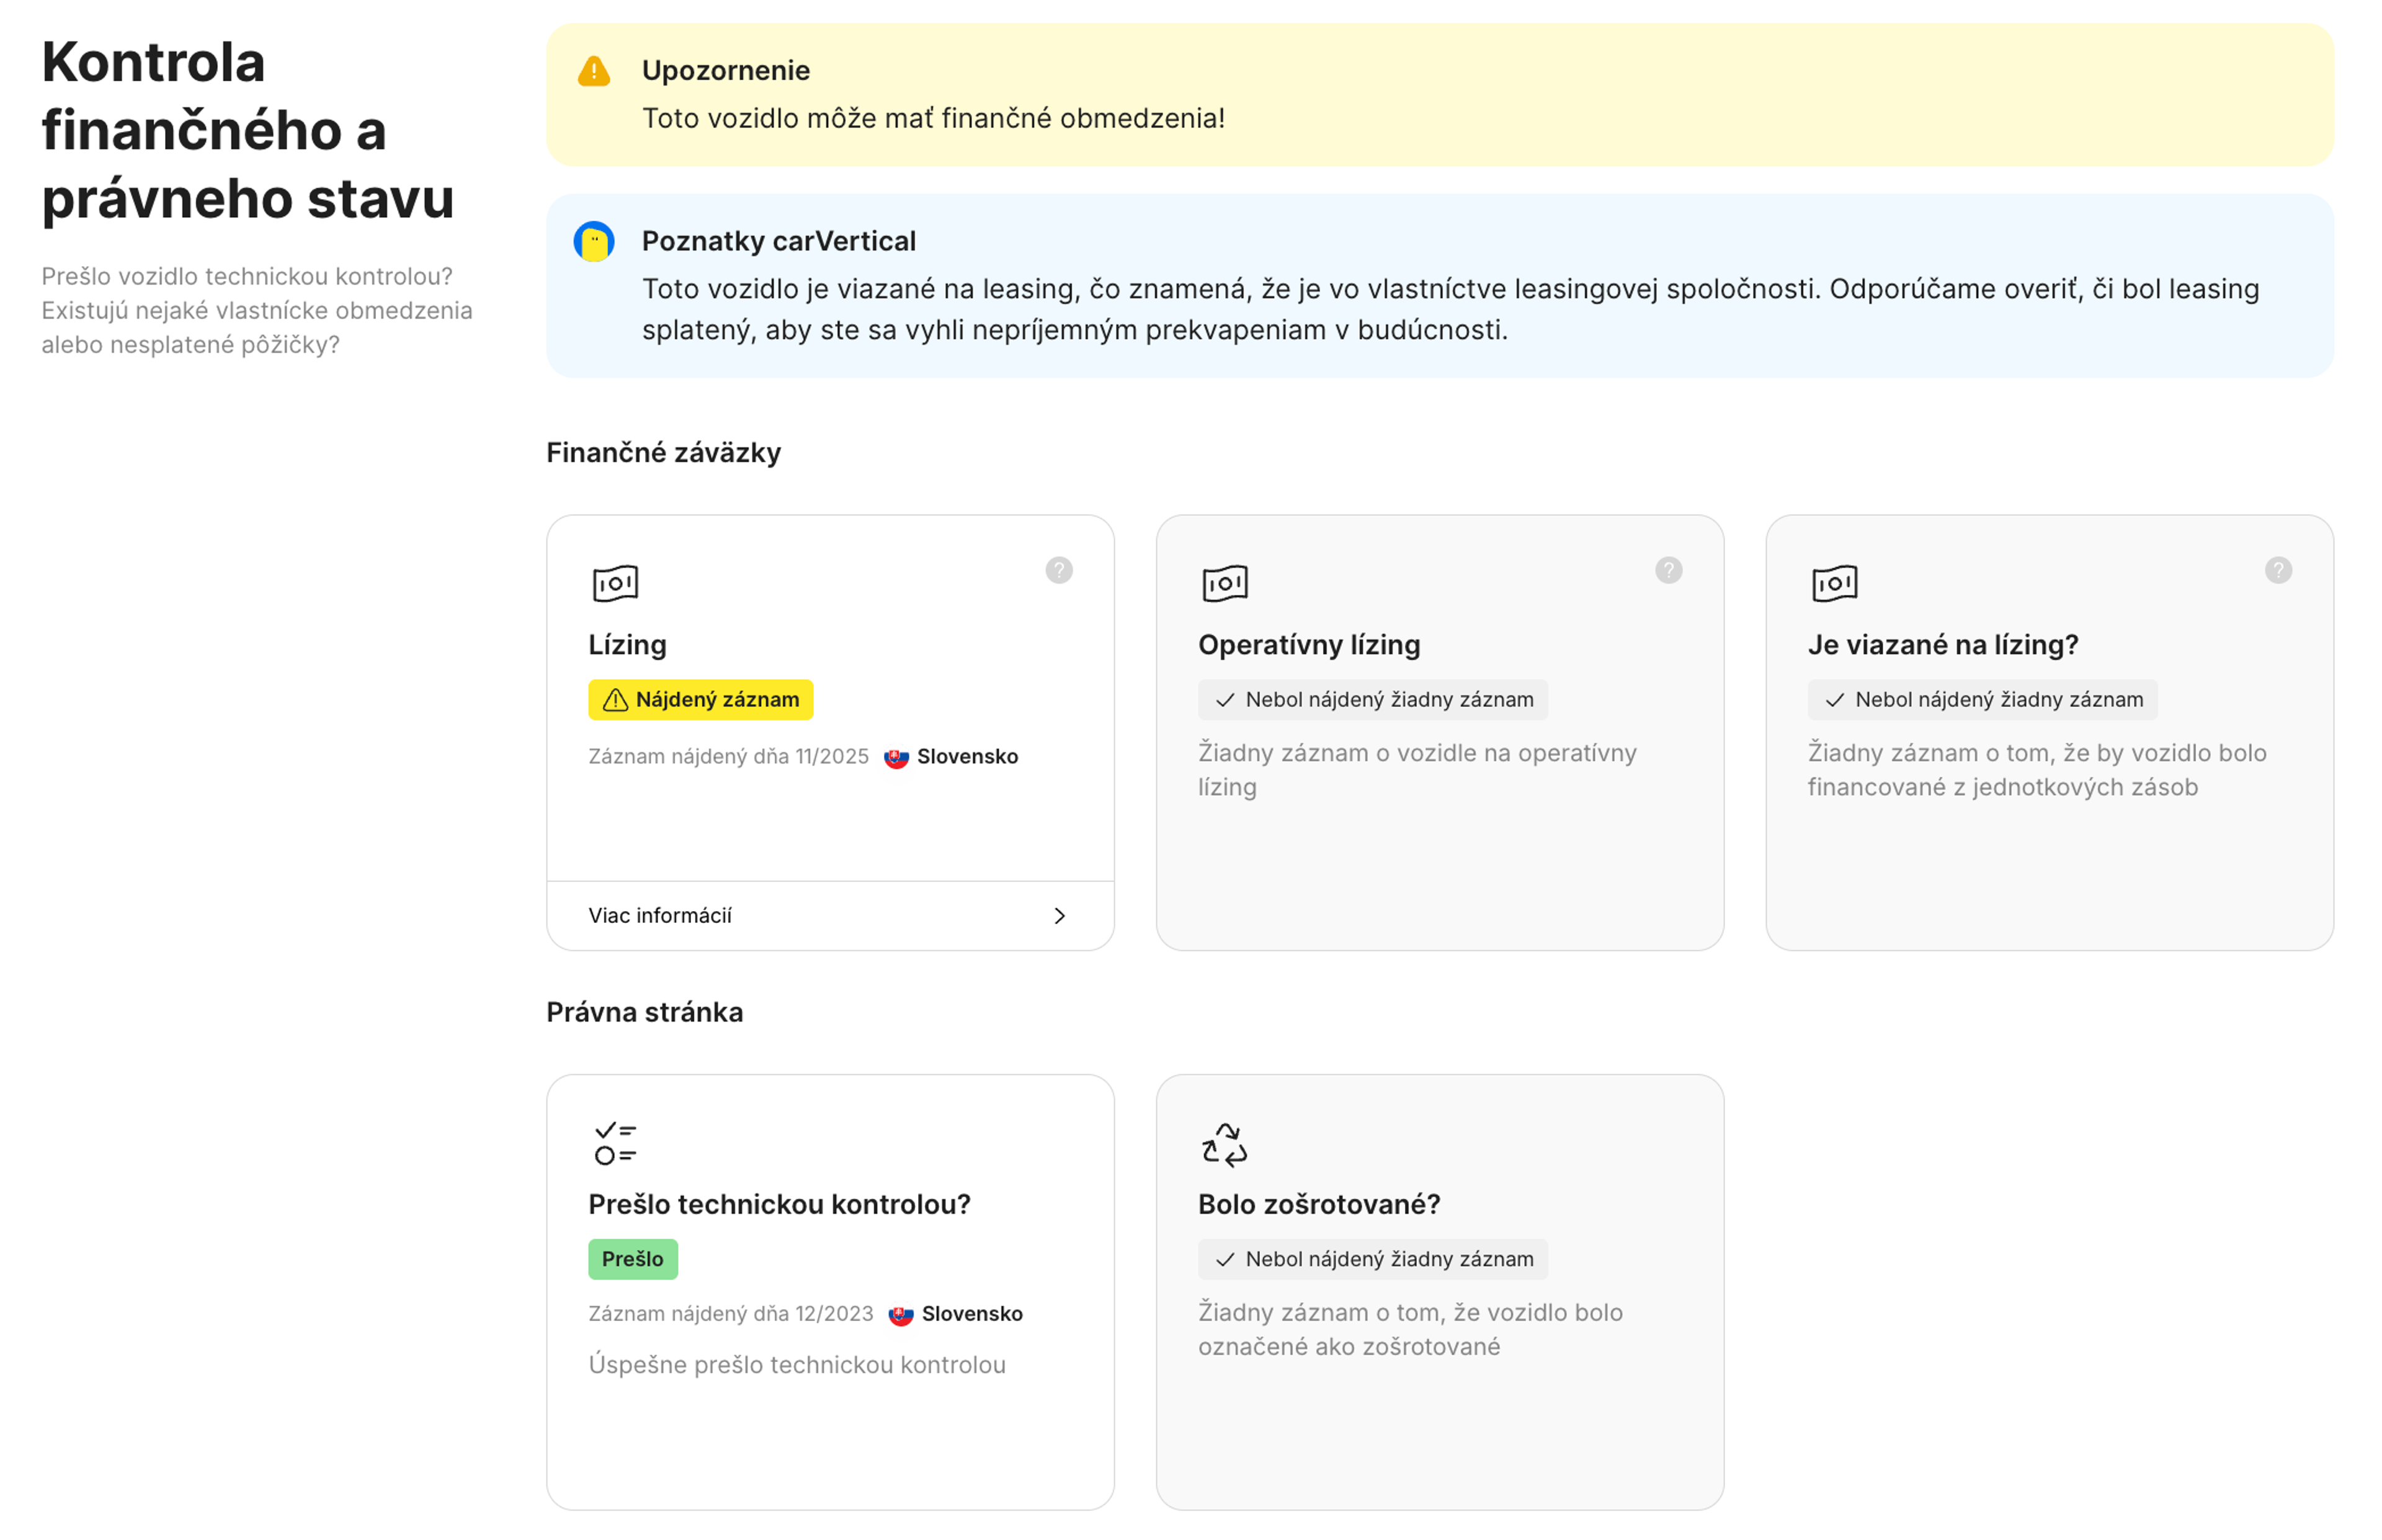Click the Finančné záväzky section heading
The image size is (2382, 1540).
(663, 453)
